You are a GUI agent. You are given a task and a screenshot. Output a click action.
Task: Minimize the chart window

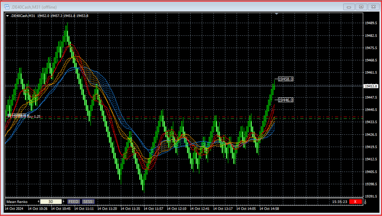click(349, 6)
